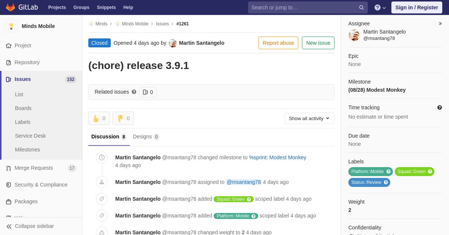Viewport: 449px width, 235px height.
Task: Click the Related issues help icon
Action: pos(134,92)
